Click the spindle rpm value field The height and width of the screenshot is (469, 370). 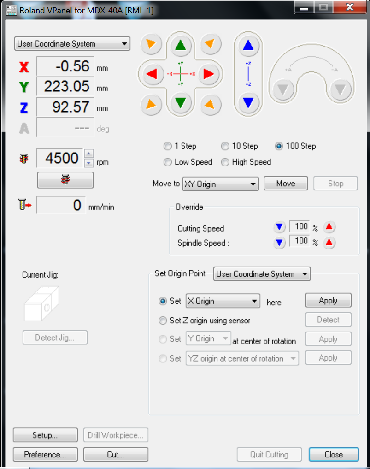(60, 158)
